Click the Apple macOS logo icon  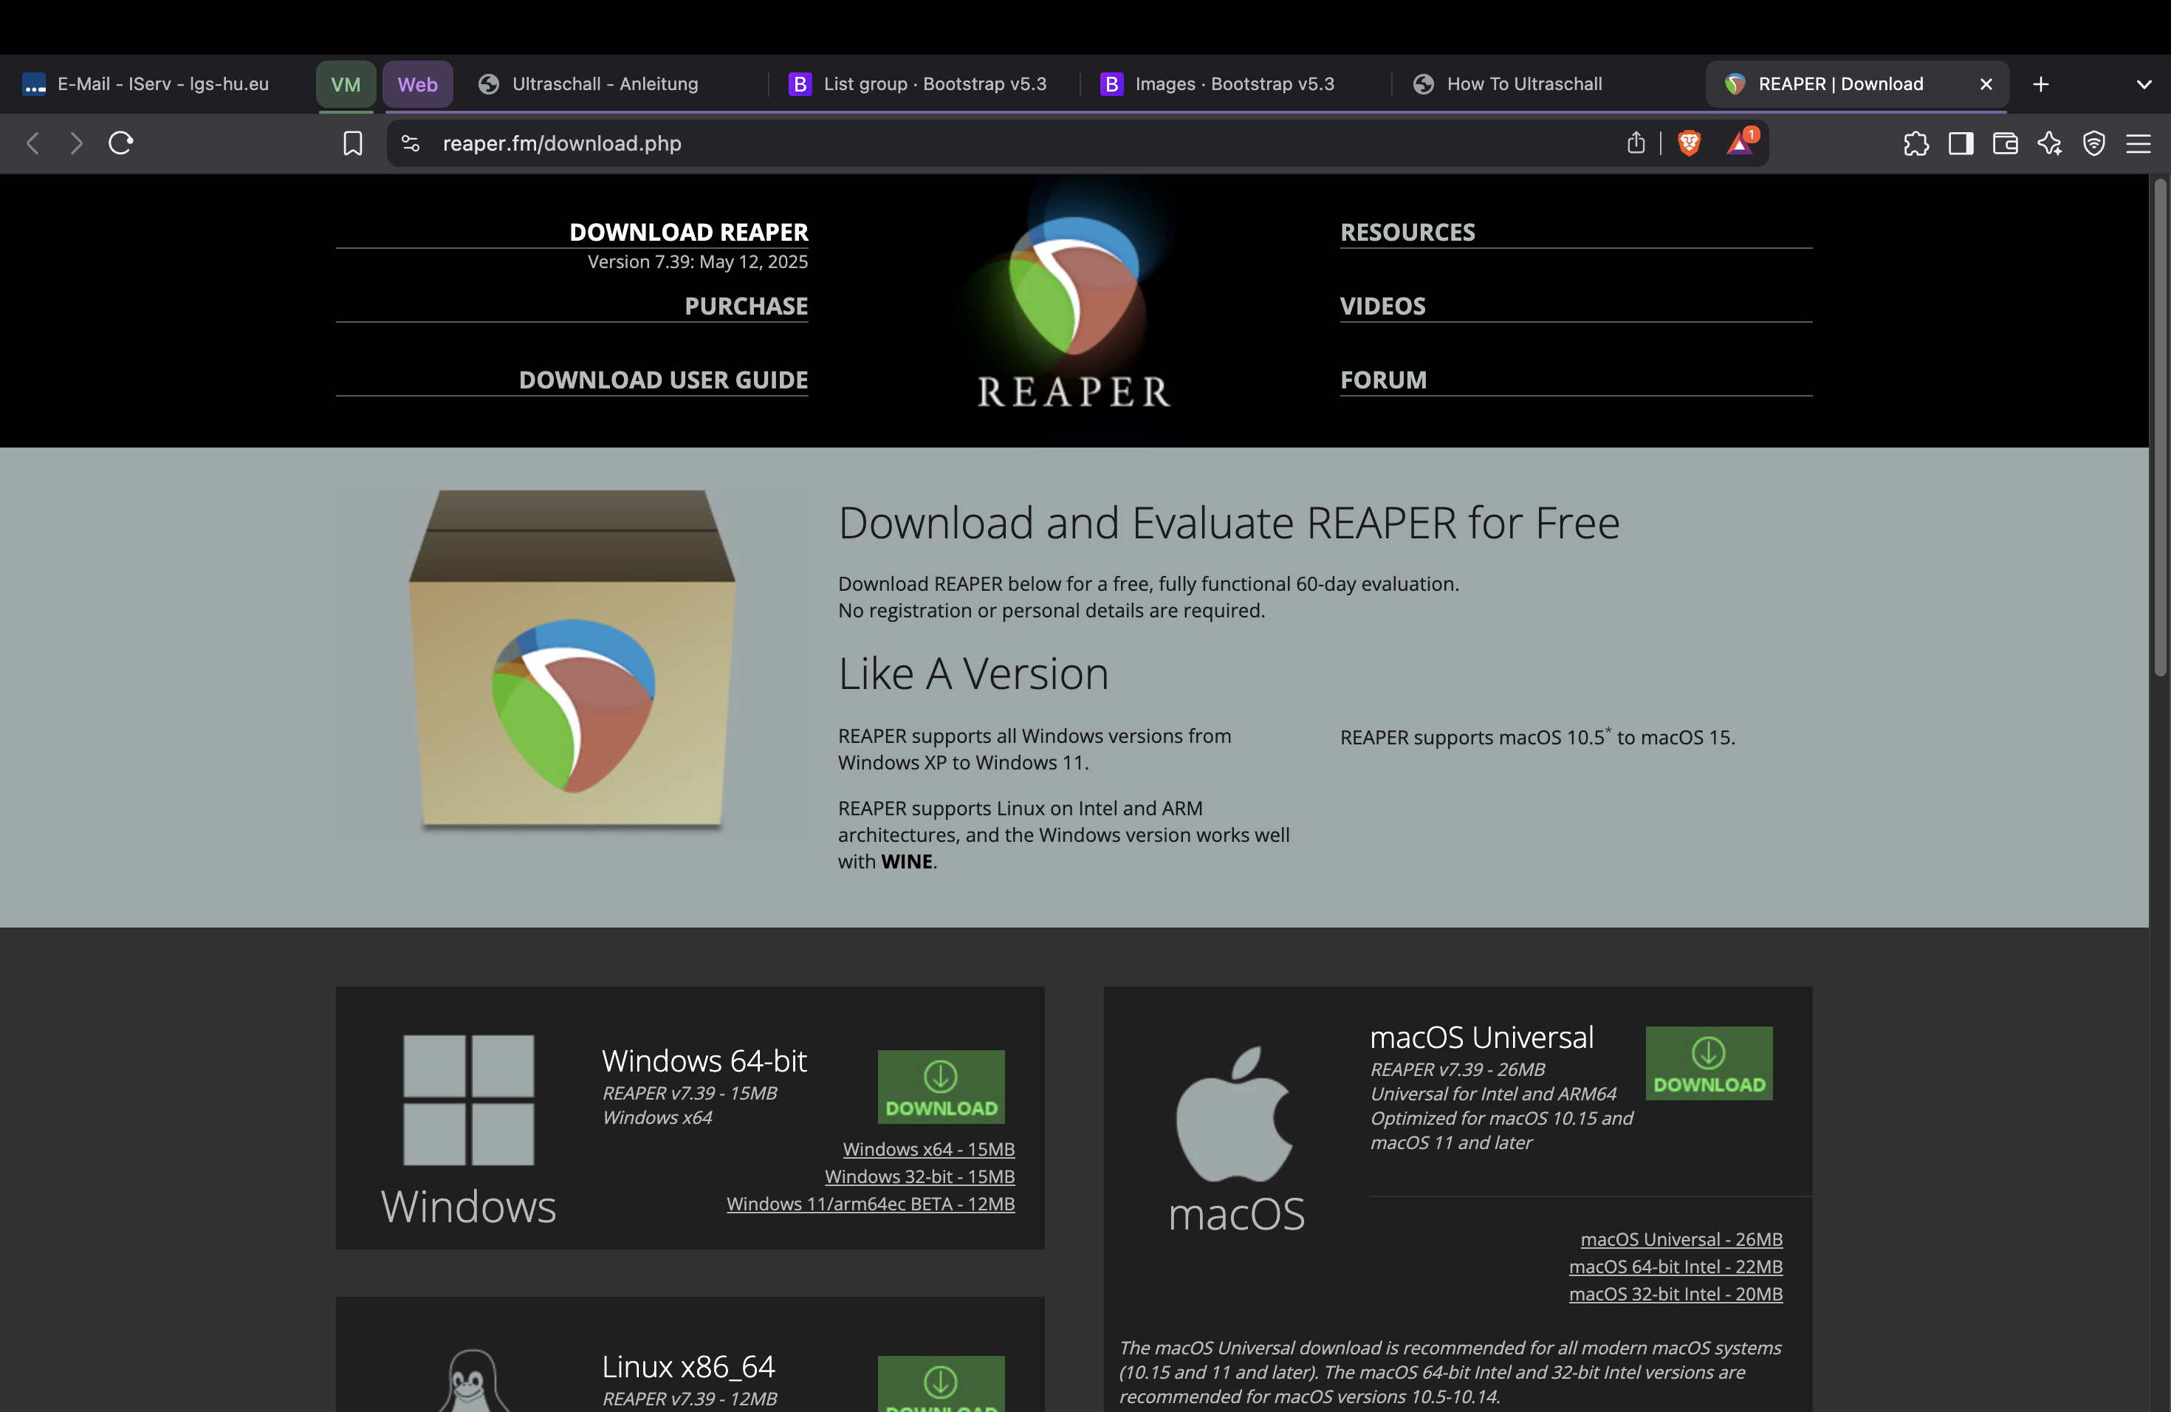point(1234,1114)
